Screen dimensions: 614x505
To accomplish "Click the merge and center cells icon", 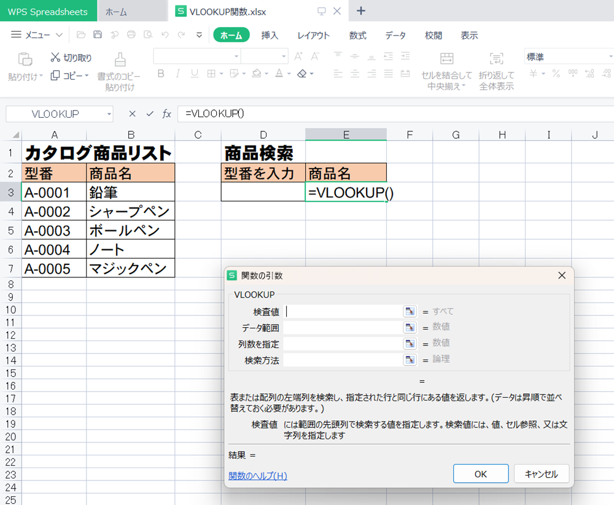I will click(x=447, y=58).
